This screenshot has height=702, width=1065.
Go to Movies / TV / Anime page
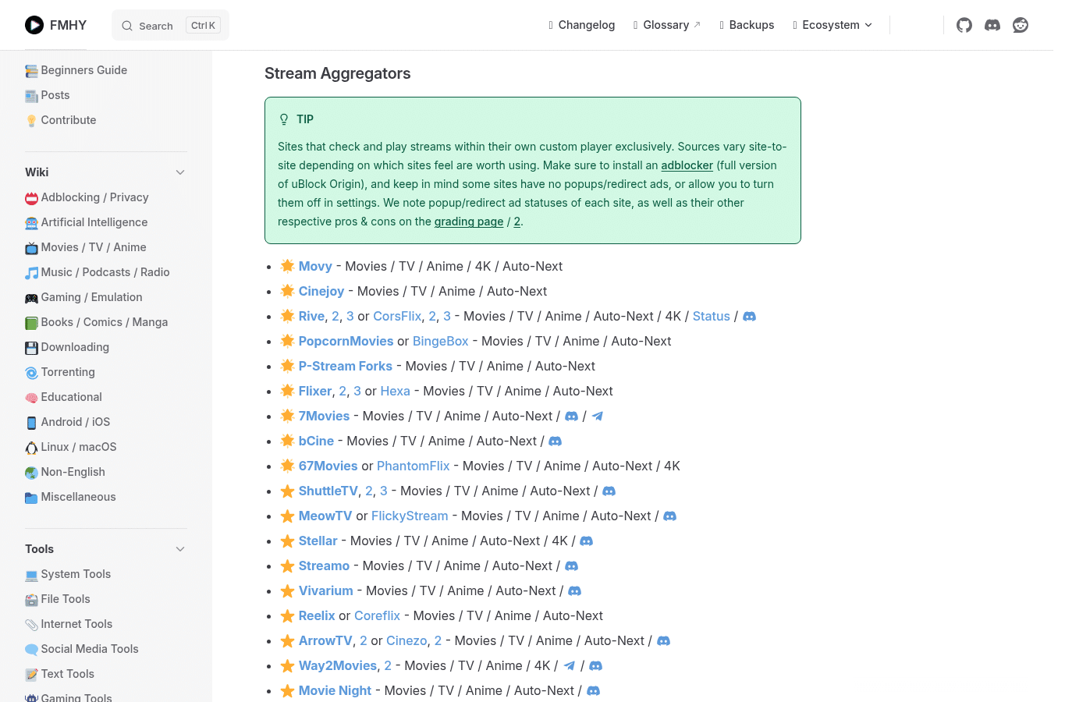pyautogui.click(x=94, y=247)
